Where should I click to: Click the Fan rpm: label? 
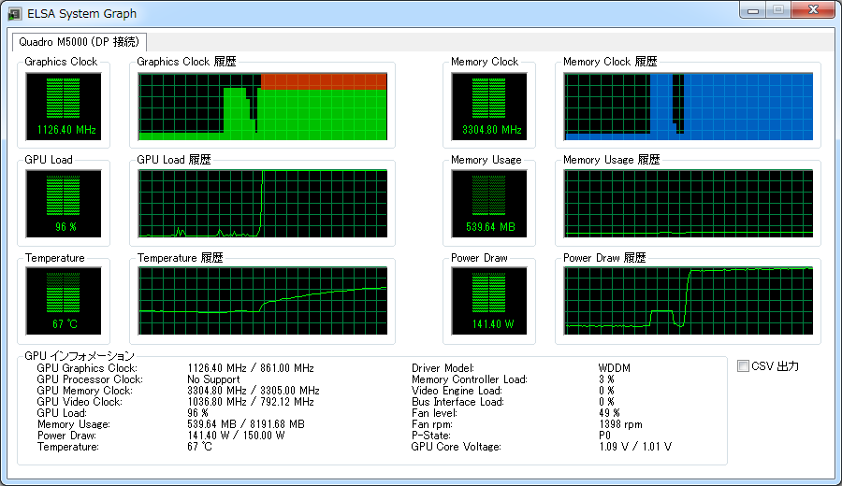[x=432, y=424]
